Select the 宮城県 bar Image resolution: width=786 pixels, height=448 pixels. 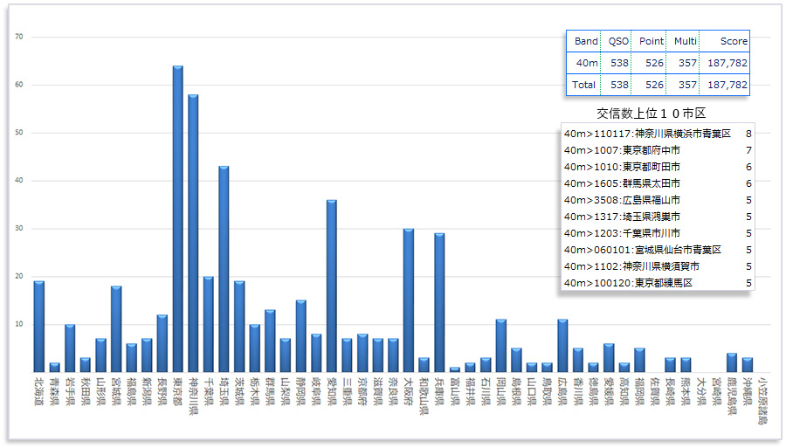(116, 329)
